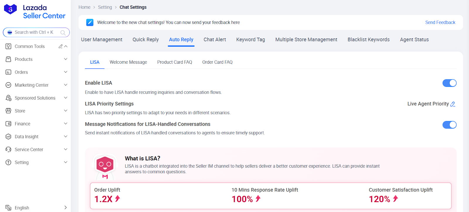Click the Orders sidebar icon
Viewport: 469px width, 212px height.
tap(9, 72)
